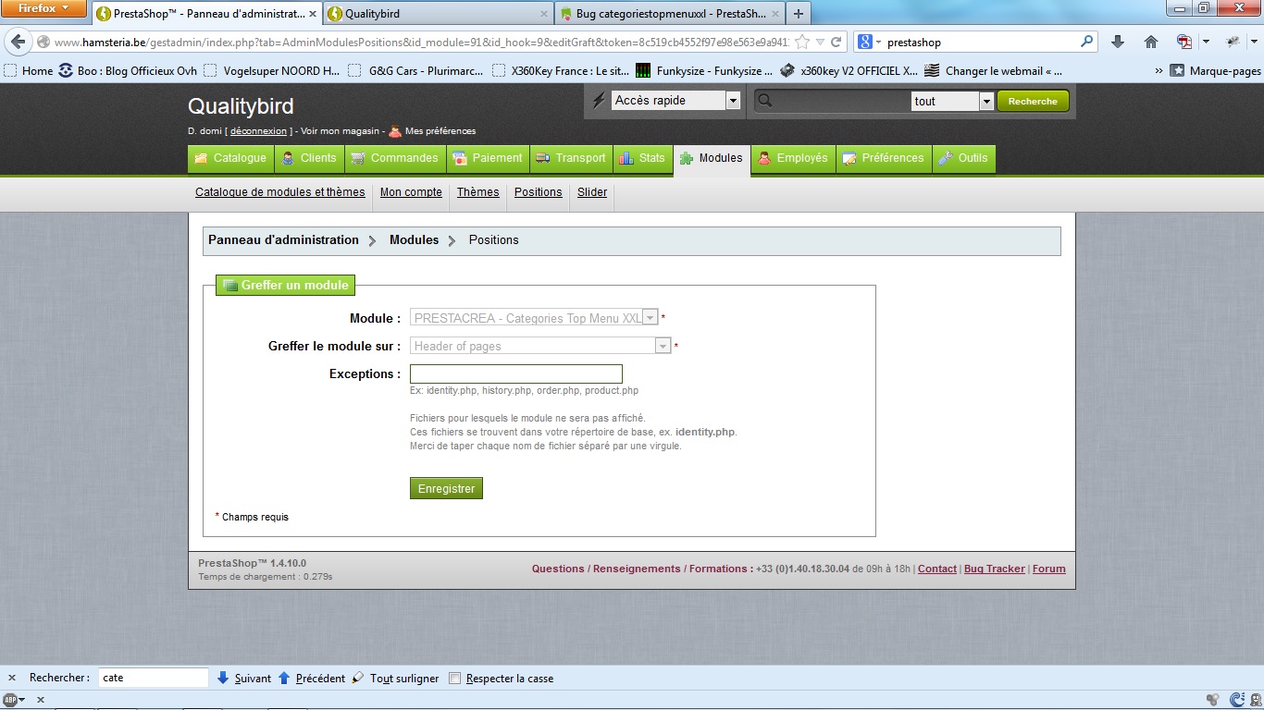Click the Rechercher find field

point(153,678)
